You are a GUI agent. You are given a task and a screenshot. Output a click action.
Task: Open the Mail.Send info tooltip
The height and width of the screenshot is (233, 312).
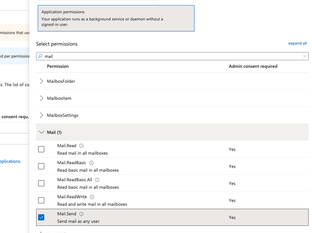[x=81, y=214]
